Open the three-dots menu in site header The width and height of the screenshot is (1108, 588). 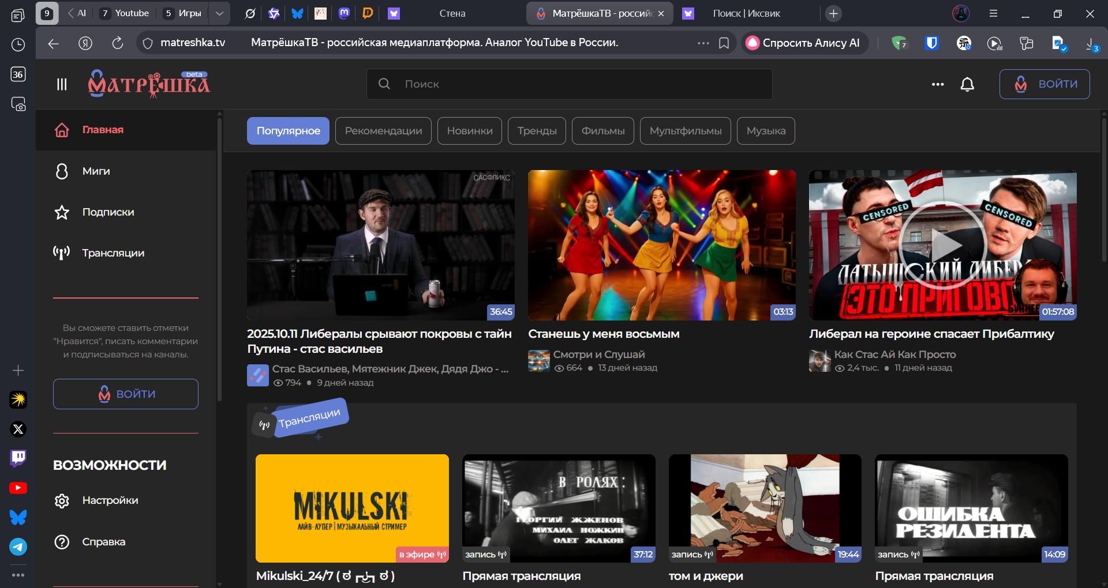pos(938,84)
